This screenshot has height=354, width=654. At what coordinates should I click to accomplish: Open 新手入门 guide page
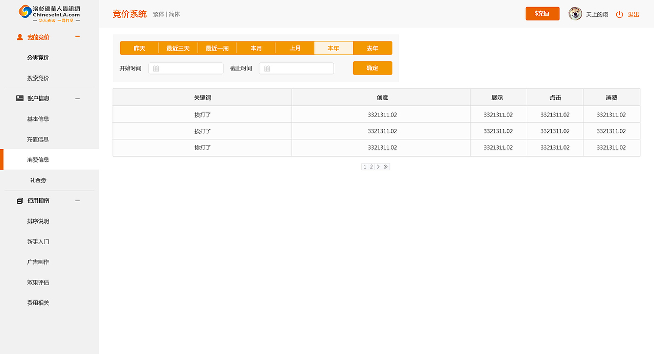pyautogui.click(x=38, y=242)
